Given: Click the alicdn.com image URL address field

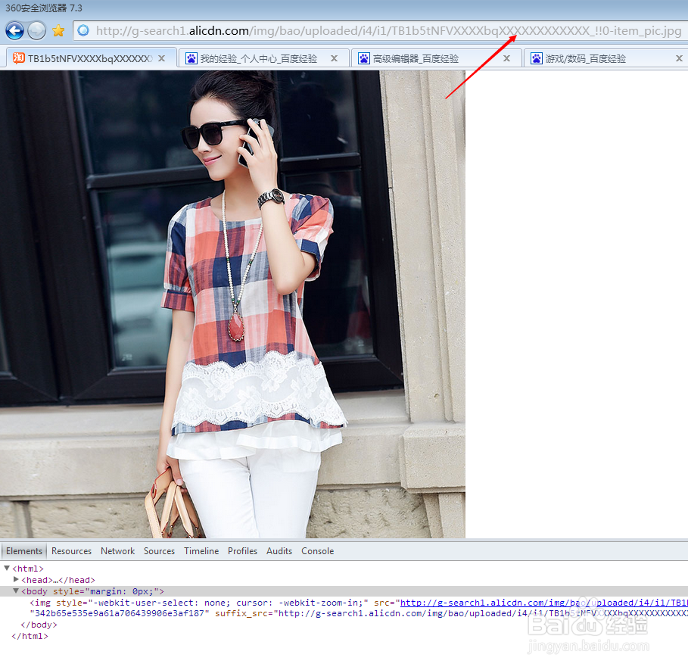Looking at the screenshot, I should (x=380, y=31).
